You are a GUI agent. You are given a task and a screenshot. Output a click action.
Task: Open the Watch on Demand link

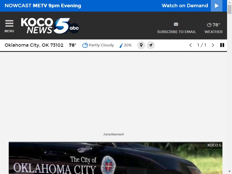coord(185,6)
